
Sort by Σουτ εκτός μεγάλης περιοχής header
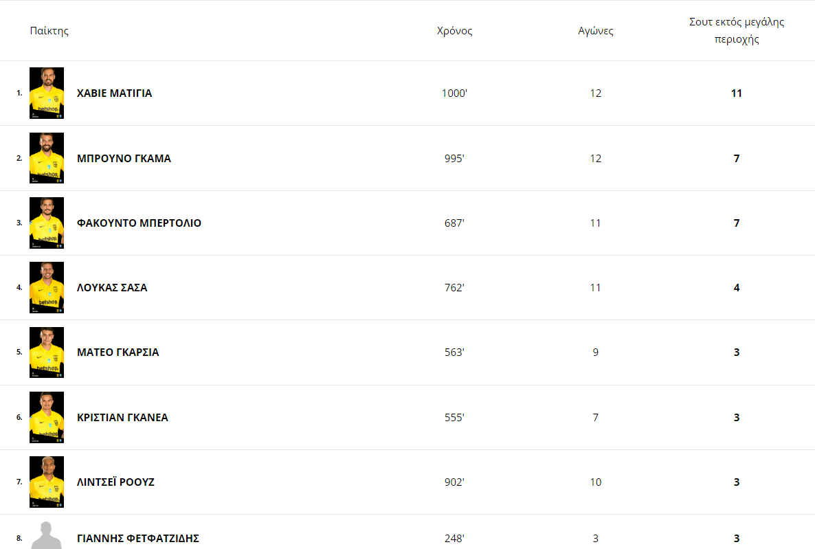[x=737, y=31]
